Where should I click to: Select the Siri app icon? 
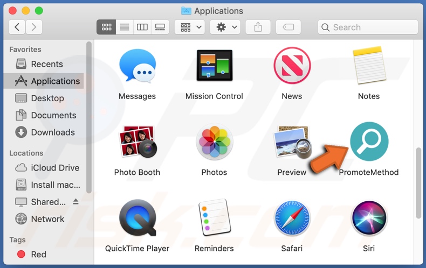tap(369, 218)
